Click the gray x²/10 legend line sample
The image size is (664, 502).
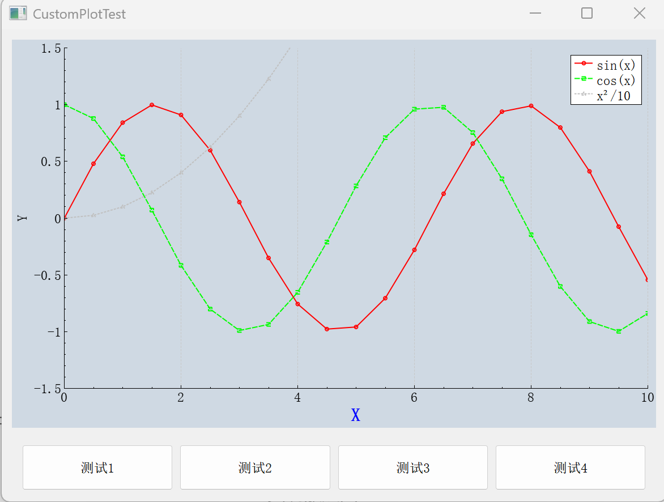(584, 93)
